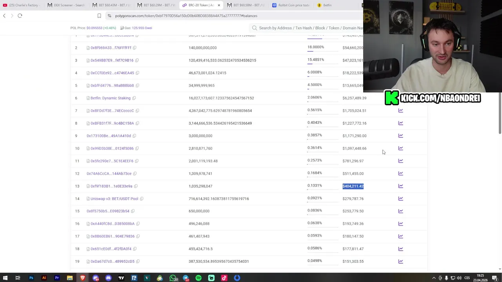502x282 pixels.
Task: Open balance chart for $151,303.55 row
Action: point(400,261)
